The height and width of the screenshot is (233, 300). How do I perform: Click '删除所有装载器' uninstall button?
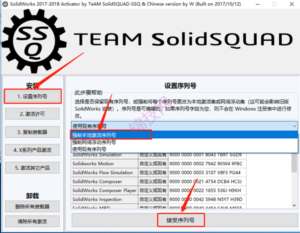coord(32,206)
